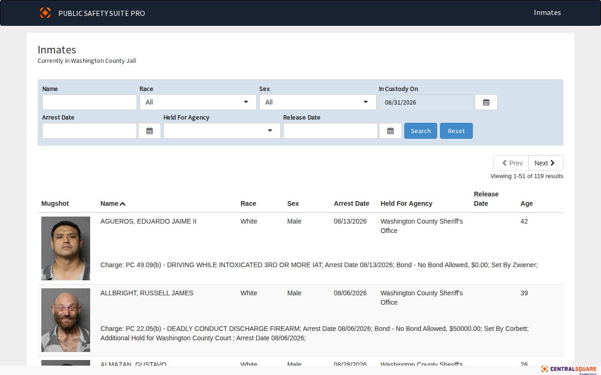Click the Currently in Washington County Jail subtitle
This screenshot has width=601, height=375.
click(x=87, y=61)
